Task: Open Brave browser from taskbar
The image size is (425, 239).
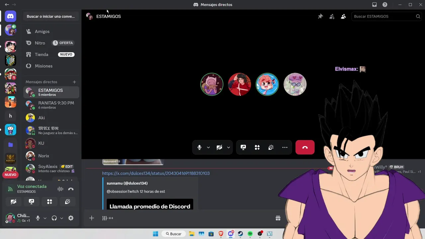Action: (x=221, y=234)
